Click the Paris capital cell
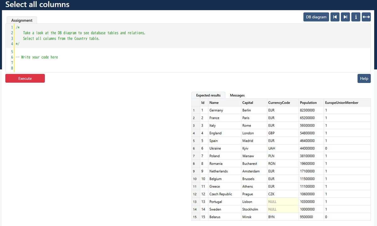Image resolution: width=377 pixels, height=226 pixels. pyautogui.click(x=254, y=118)
